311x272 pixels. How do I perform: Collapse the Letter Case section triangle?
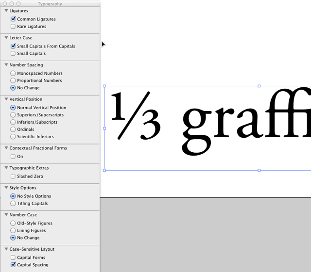coord(6,38)
